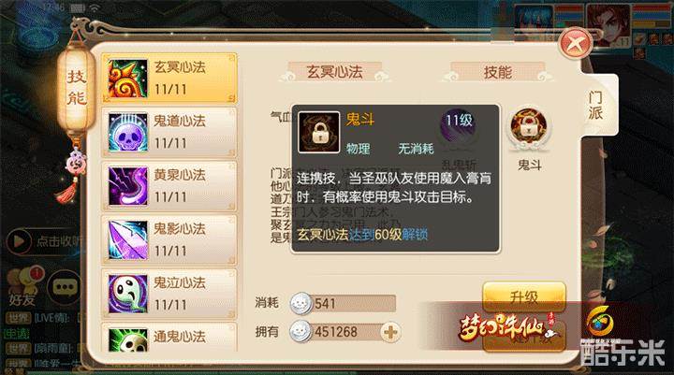Close the skills panel with red X
674x375 pixels.
[575, 43]
